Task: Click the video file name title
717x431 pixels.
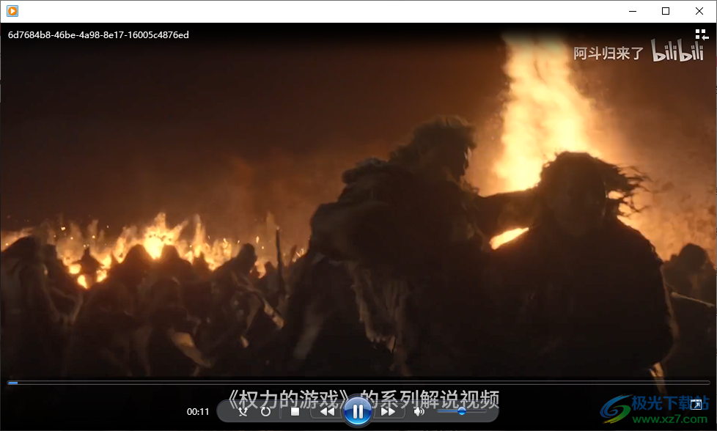Action: click(x=98, y=35)
